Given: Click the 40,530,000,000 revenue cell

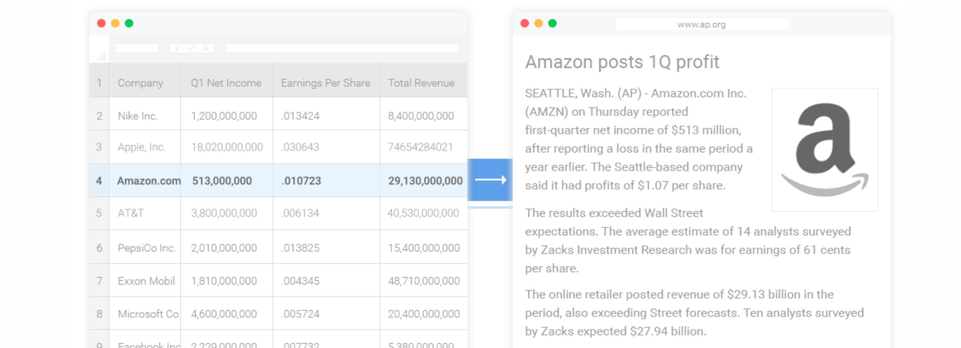Looking at the screenshot, I should [x=423, y=213].
